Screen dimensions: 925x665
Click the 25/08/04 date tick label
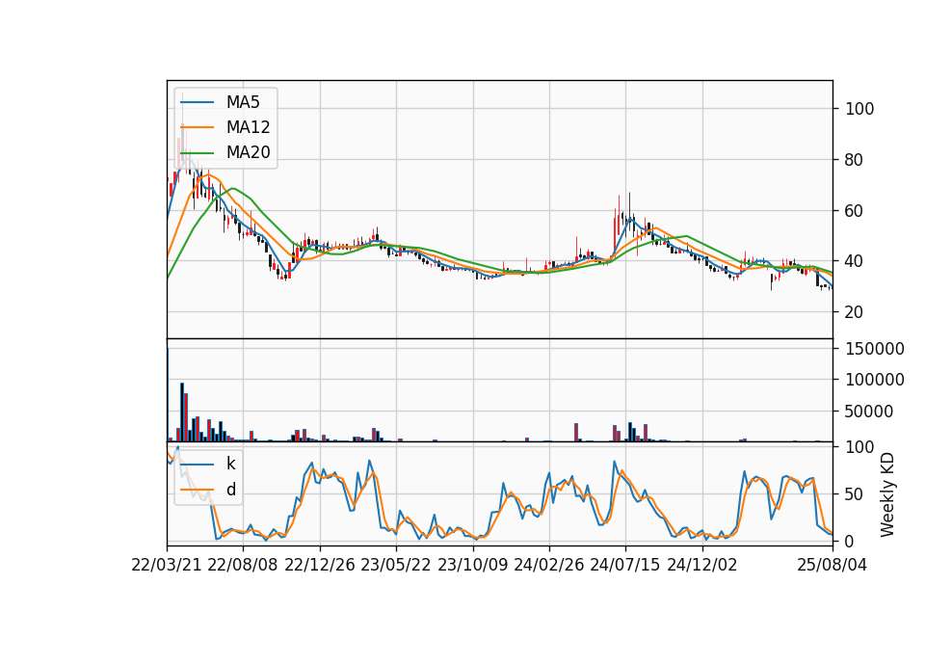[x=832, y=565]
